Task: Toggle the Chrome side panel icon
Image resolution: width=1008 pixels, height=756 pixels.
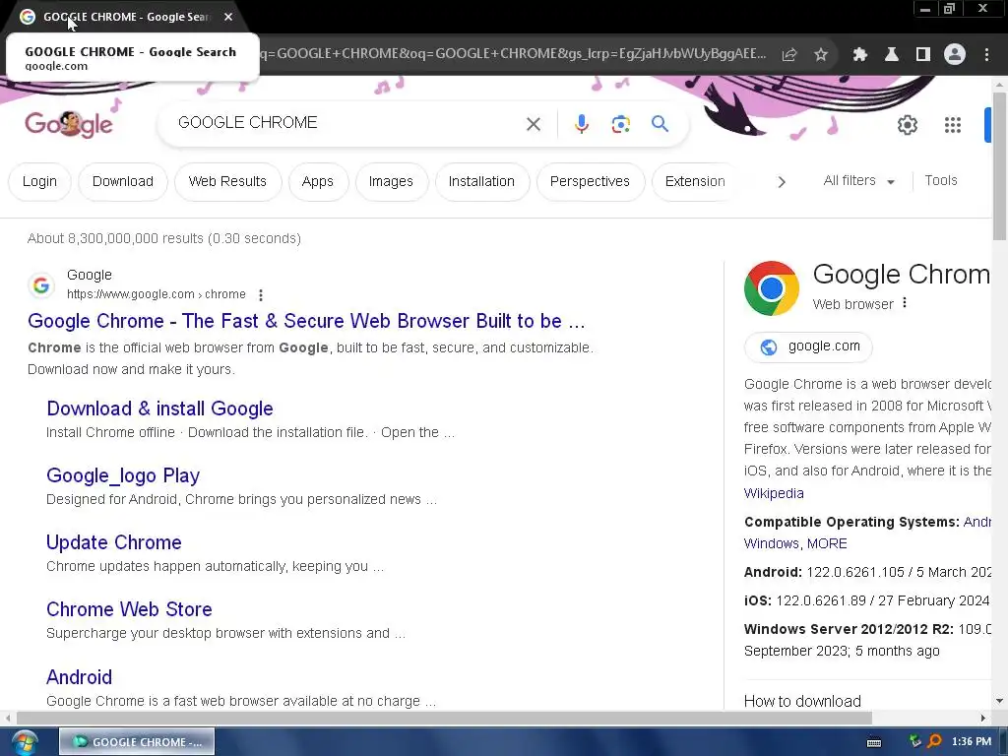Action: [922, 55]
